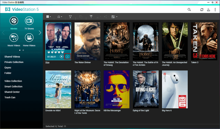Select The Hobbit Desolation of Smaug poster
220x129 pixels.
(117, 41)
